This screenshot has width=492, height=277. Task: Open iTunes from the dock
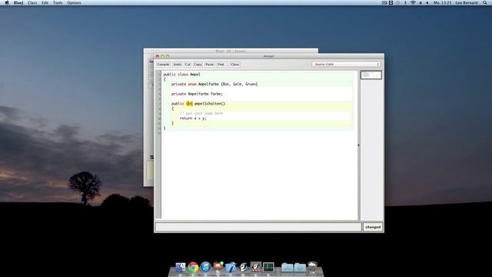(x=205, y=267)
